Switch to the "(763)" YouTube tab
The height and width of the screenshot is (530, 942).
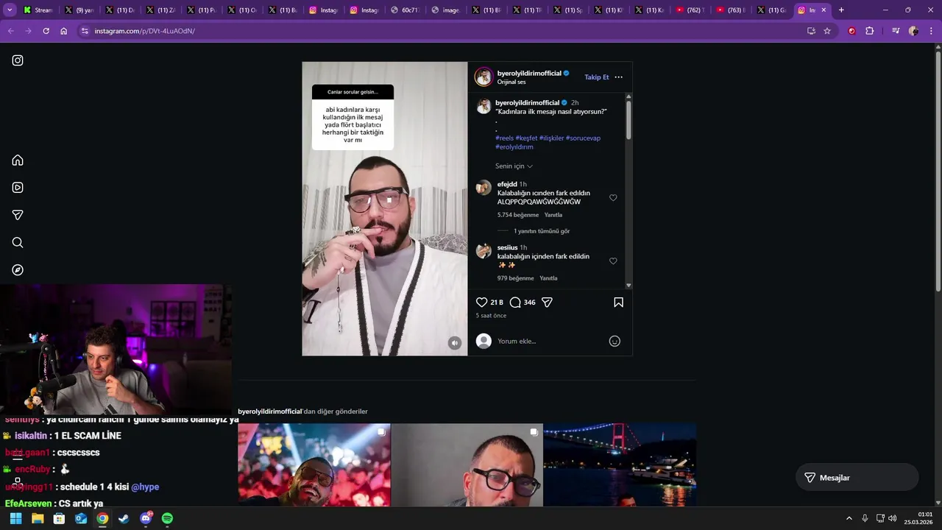pos(729,10)
